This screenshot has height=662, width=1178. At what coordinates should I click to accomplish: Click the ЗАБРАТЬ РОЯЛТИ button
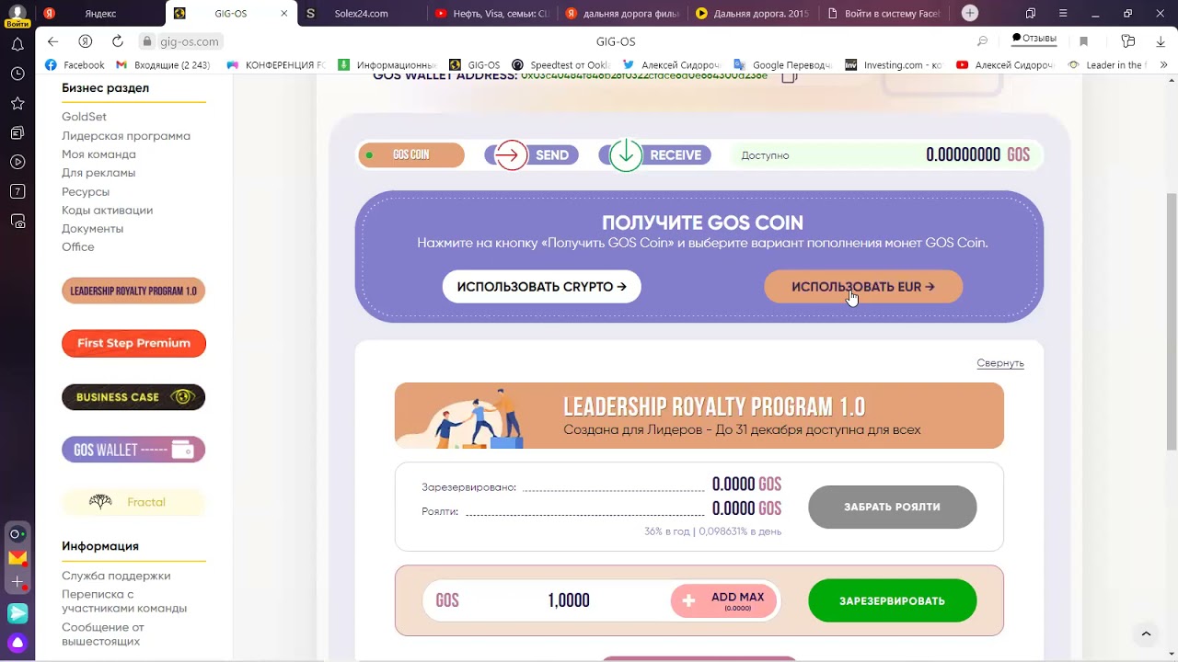click(x=892, y=507)
